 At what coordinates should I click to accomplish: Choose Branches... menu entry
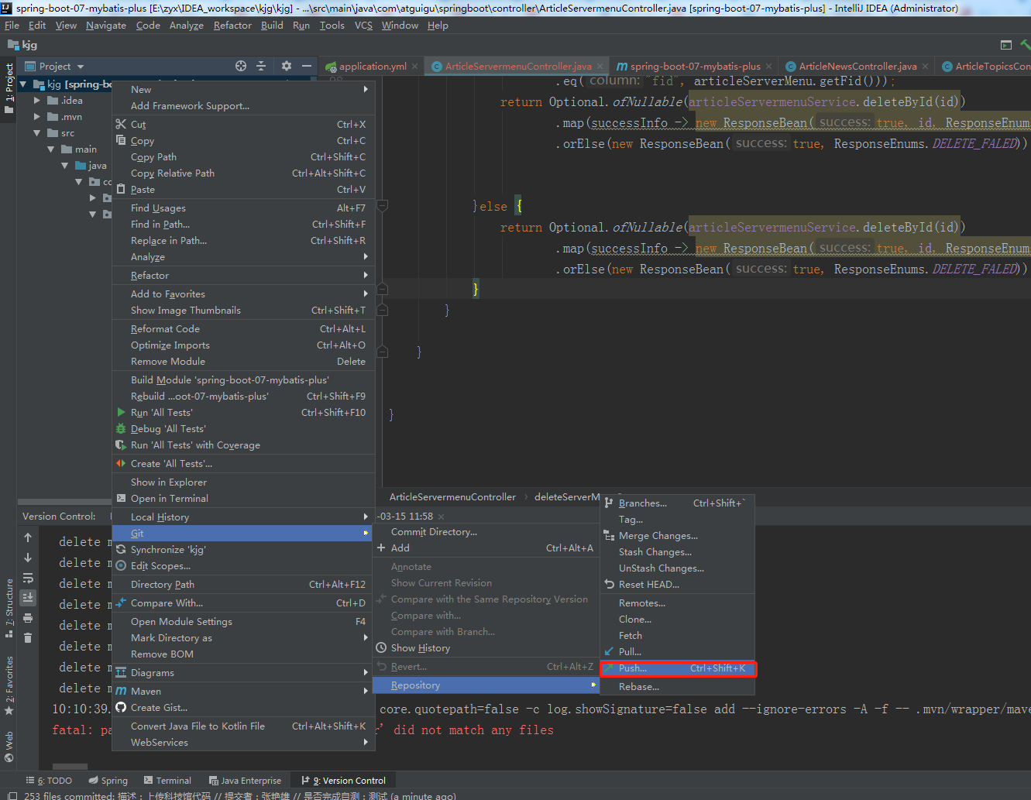pos(678,503)
